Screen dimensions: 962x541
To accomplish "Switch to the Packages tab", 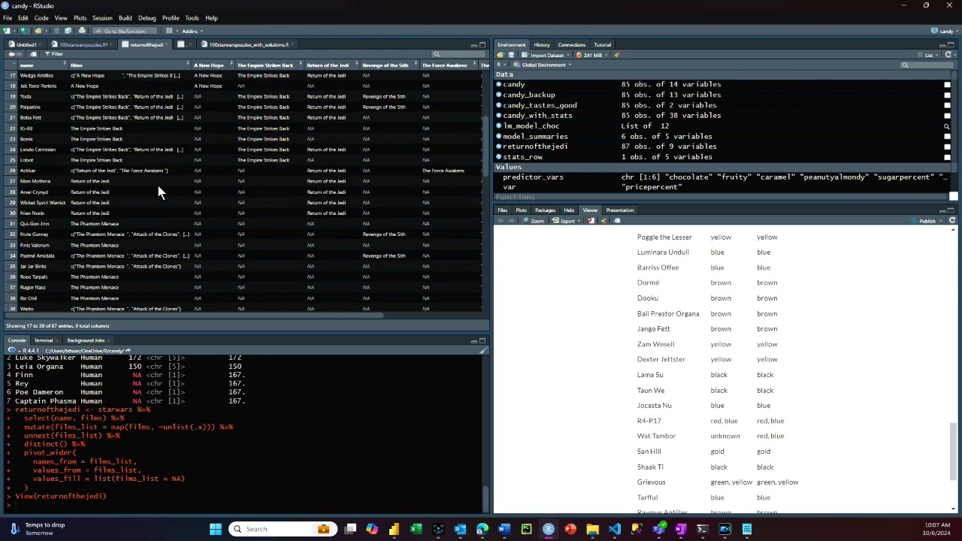I will (x=545, y=210).
